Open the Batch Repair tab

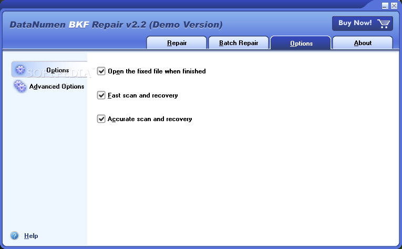tap(239, 42)
